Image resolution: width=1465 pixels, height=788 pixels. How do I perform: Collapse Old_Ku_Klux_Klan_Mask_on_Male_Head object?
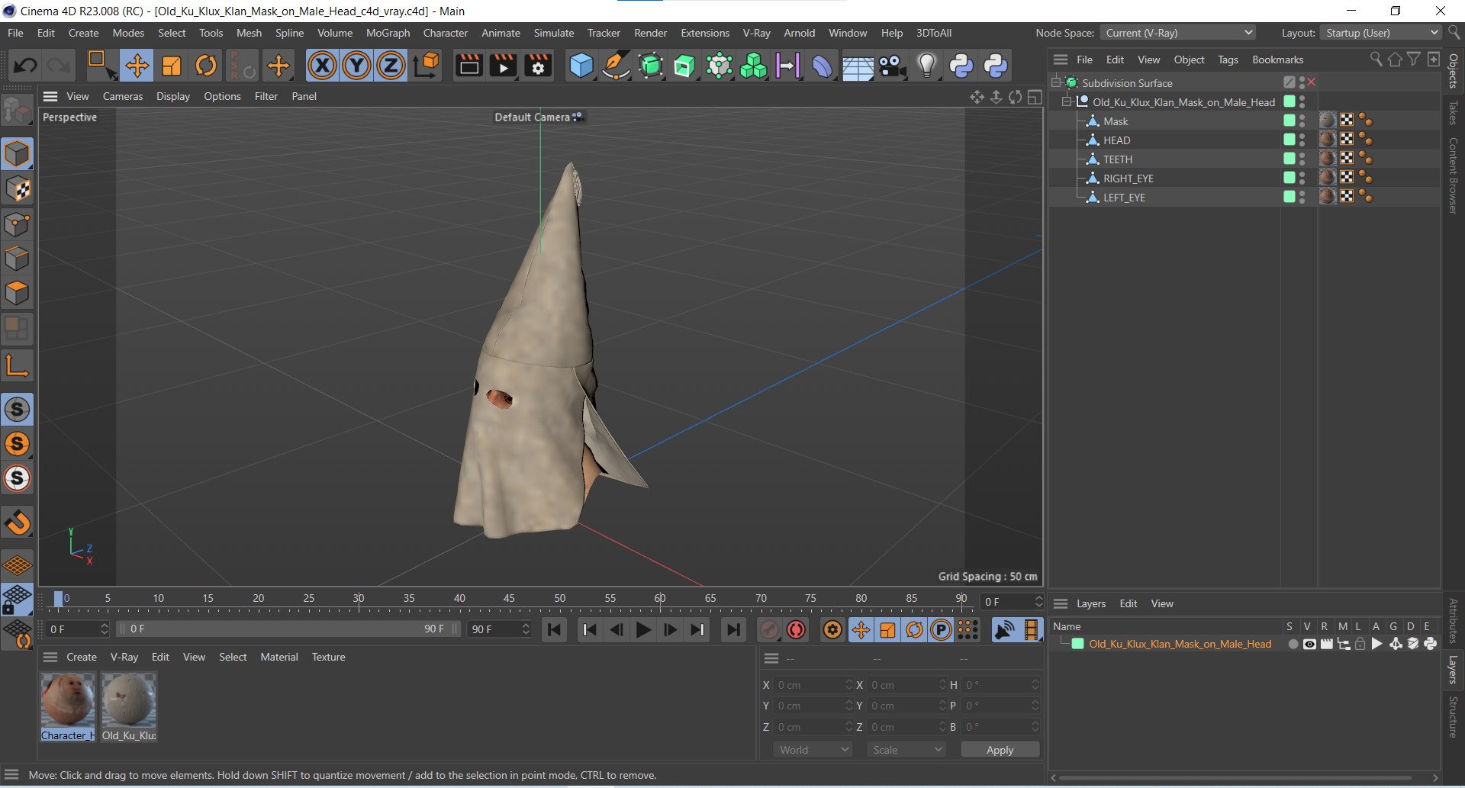coord(1067,101)
